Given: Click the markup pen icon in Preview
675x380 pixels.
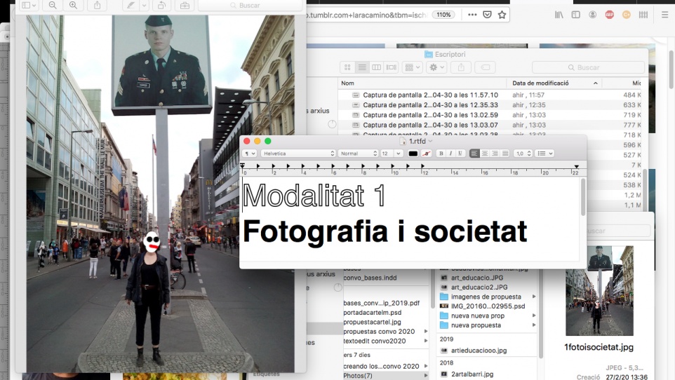Looking at the screenshot, I should coord(131,5).
